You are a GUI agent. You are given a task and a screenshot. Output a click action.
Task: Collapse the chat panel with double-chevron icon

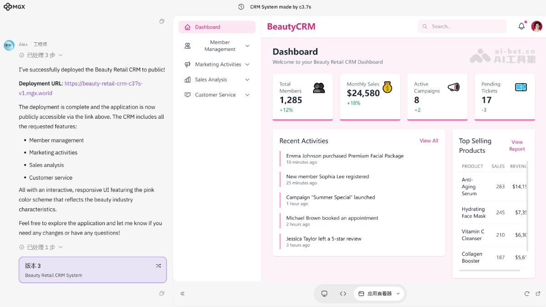(182, 294)
